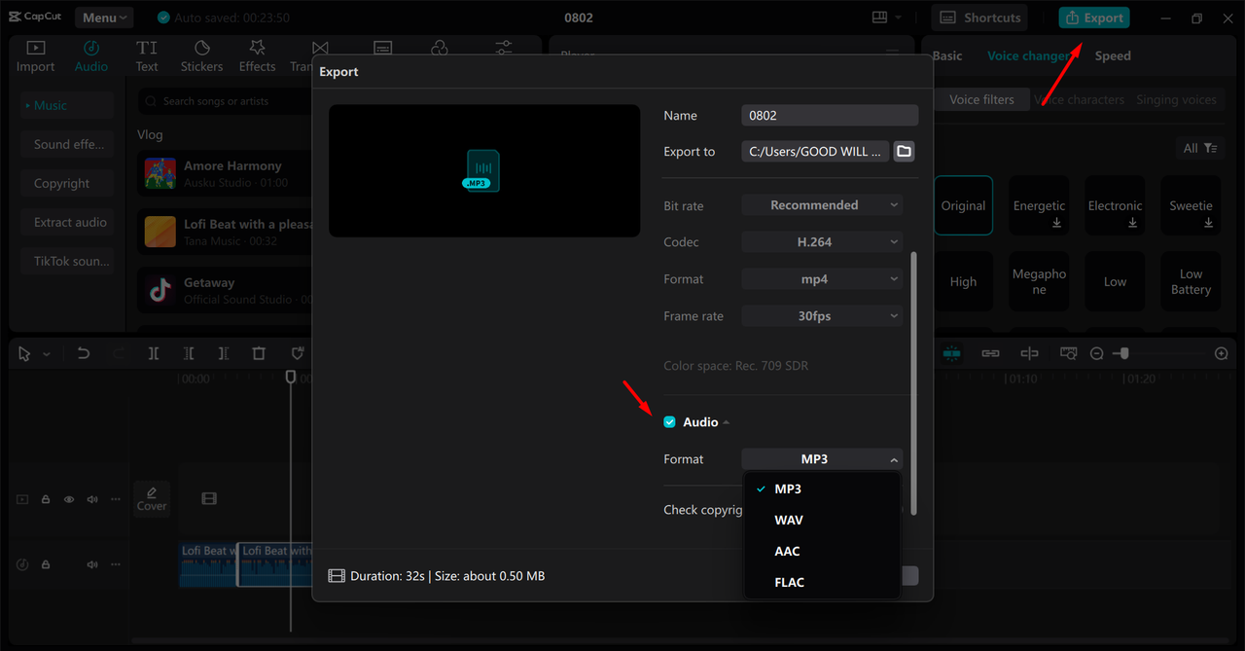Select the Original voice filter
The width and height of the screenshot is (1245, 651).
[964, 205]
